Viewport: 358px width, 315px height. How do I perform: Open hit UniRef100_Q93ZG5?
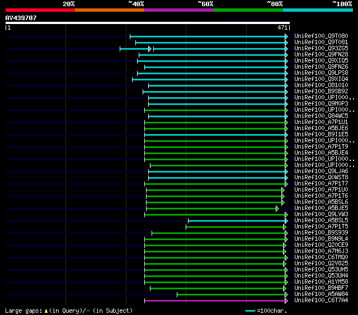point(321,49)
